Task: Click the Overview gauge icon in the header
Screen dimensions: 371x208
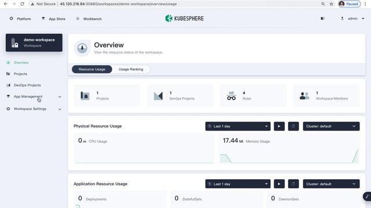Action: [82, 48]
